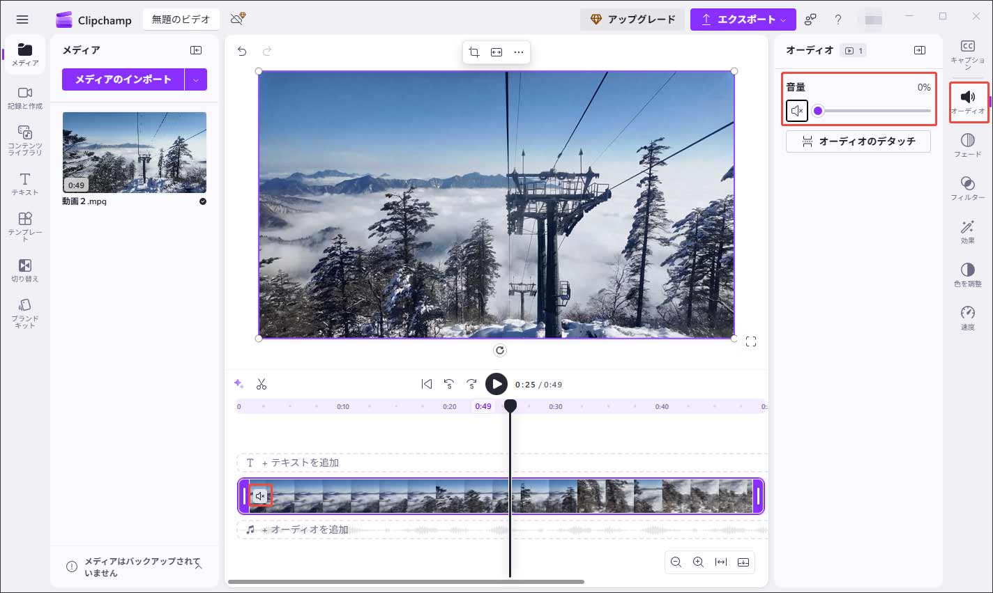Open the three-dot options menu above the preview

pos(518,52)
